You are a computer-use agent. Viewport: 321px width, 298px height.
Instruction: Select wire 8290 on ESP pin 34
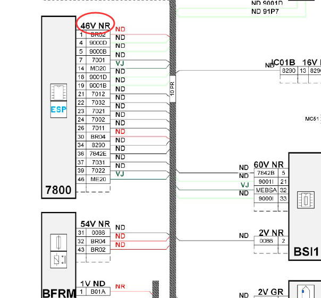(x=98, y=145)
